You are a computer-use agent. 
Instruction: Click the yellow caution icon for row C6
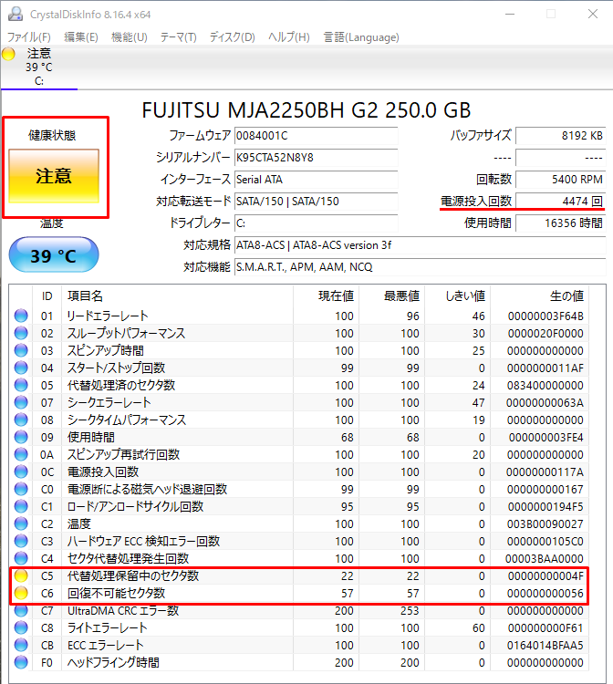pos(21,594)
